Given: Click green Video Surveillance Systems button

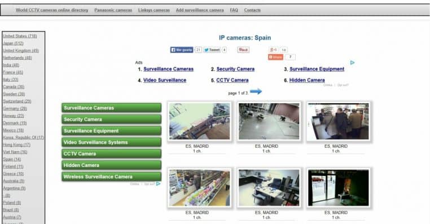Looking at the screenshot, I should pos(111,142).
